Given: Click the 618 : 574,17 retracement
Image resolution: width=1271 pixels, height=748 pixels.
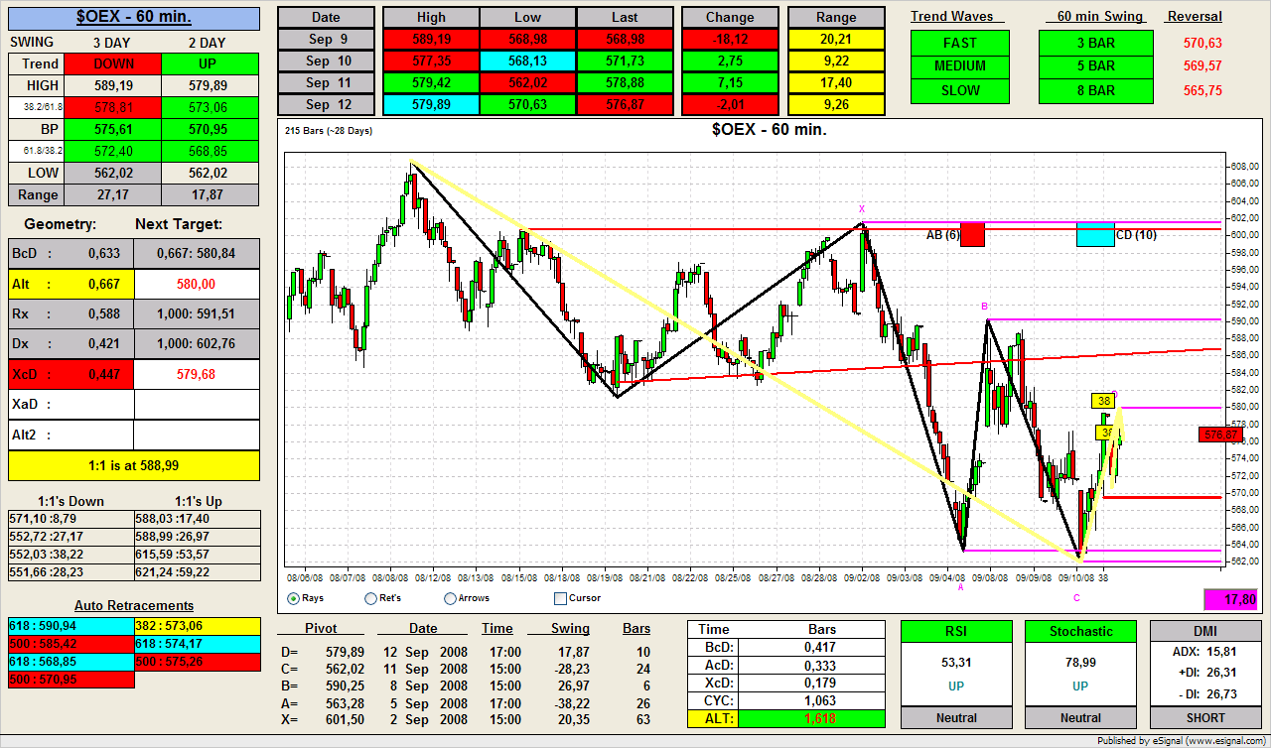Looking at the screenshot, I should click(197, 644).
